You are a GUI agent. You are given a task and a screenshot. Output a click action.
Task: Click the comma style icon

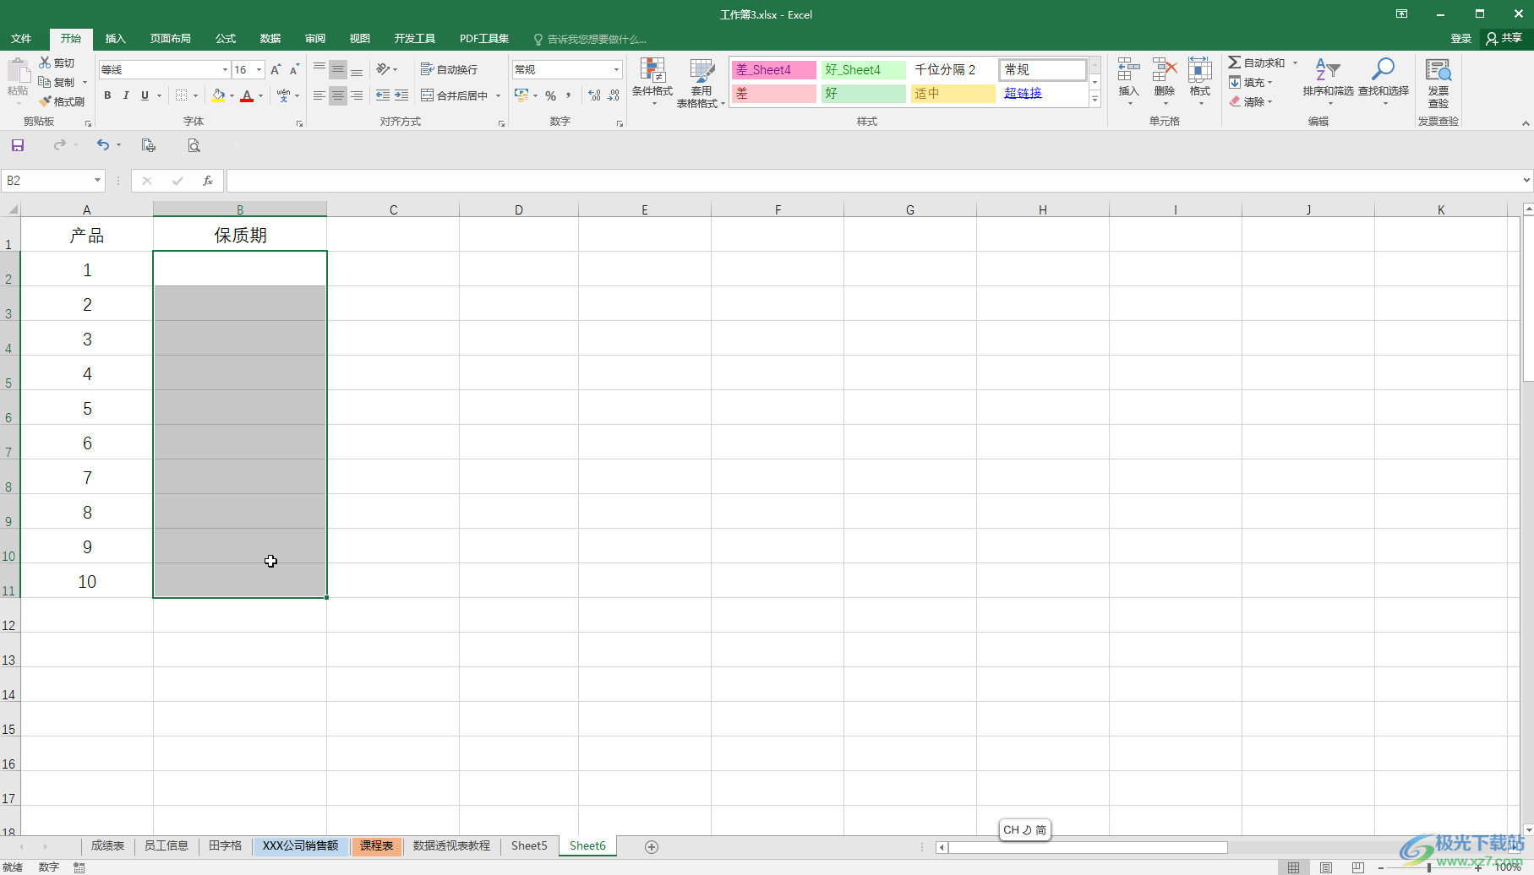point(569,95)
